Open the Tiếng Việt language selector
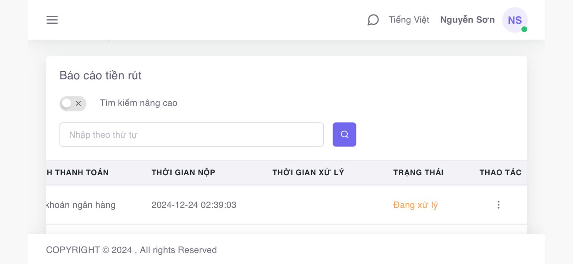Screen dimensions: 573x264 [409, 20]
